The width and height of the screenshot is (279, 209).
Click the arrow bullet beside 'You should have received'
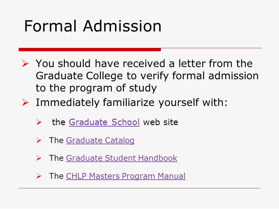pyautogui.click(x=25, y=64)
